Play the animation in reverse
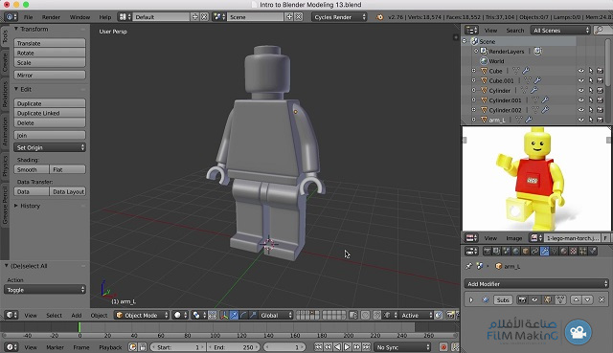 [x=338, y=346]
